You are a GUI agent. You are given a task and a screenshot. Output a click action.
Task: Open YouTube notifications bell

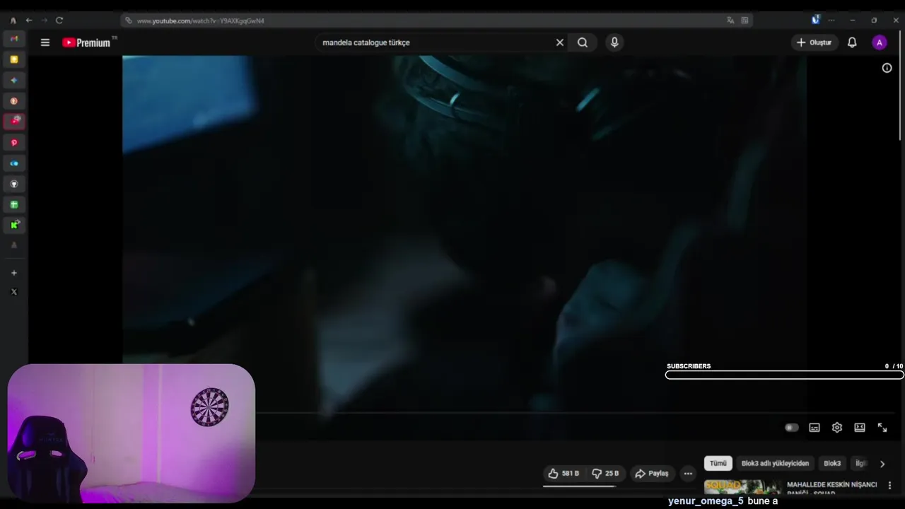(852, 42)
